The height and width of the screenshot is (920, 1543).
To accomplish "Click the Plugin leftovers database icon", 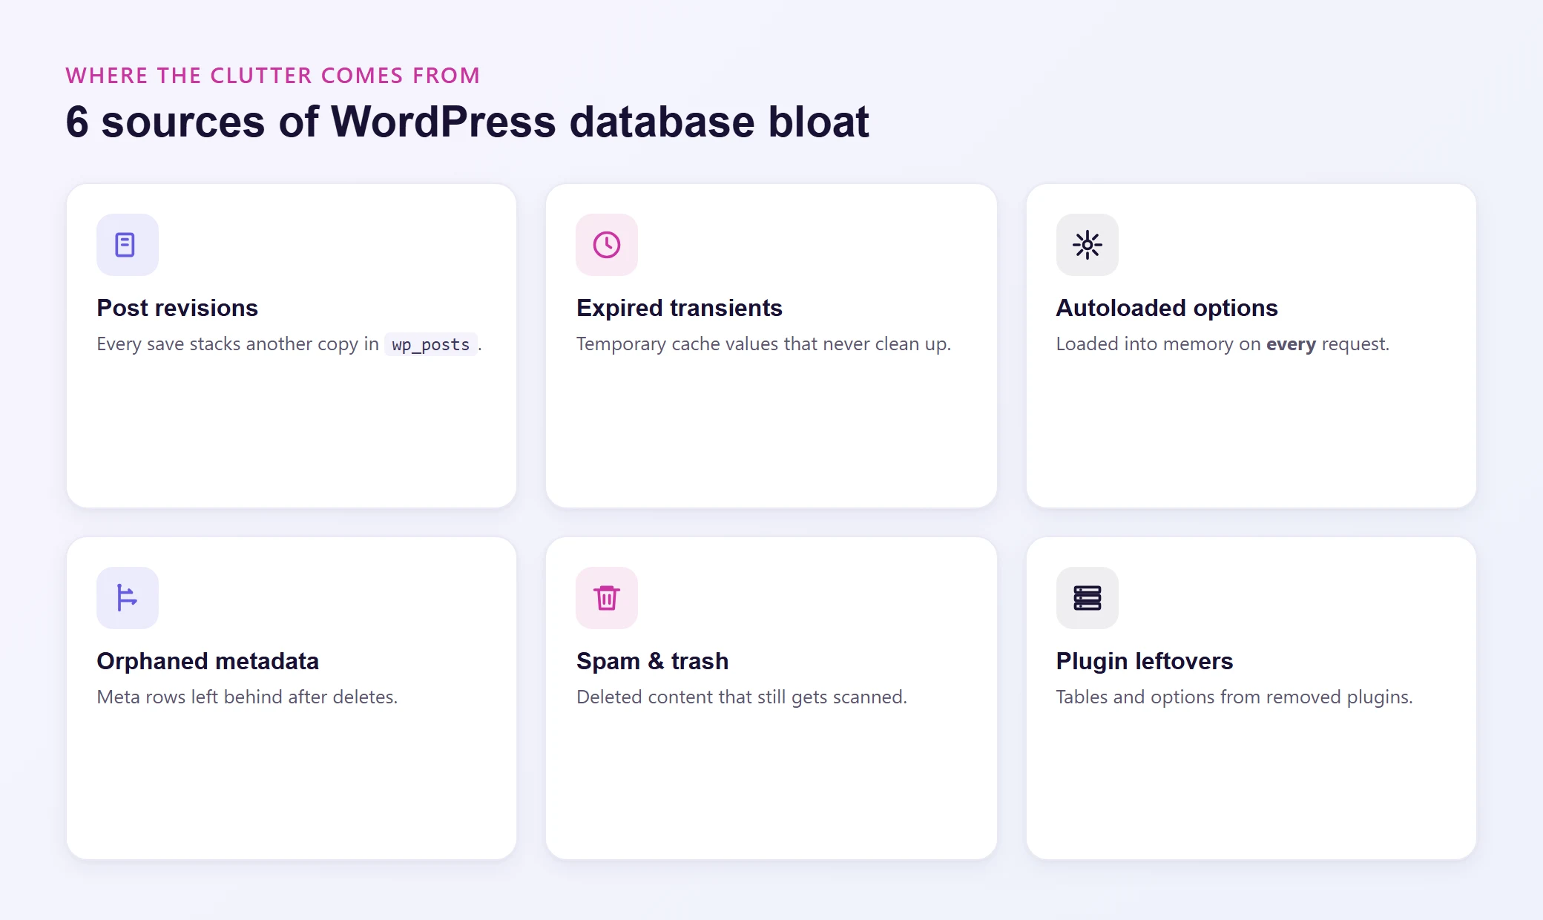I will 1087,598.
